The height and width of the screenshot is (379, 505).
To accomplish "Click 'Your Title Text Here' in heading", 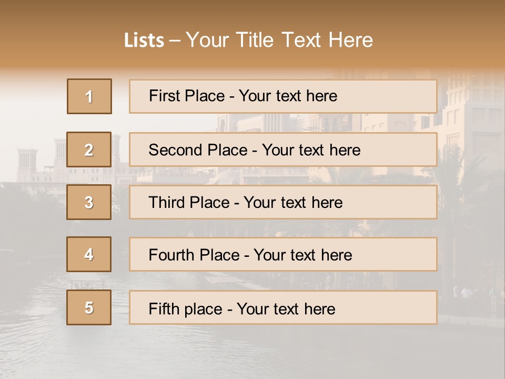I will click(x=279, y=40).
